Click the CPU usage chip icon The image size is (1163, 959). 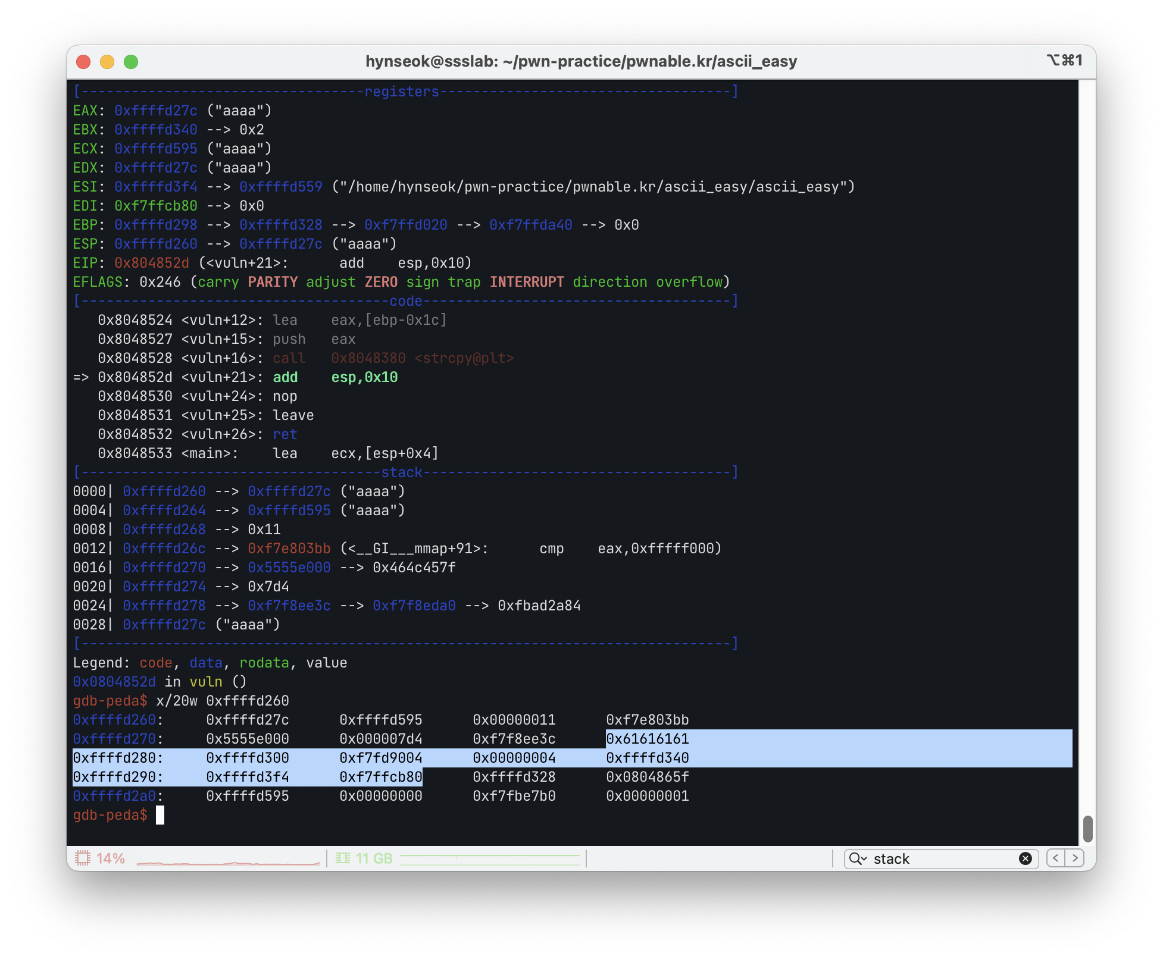click(82, 858)
